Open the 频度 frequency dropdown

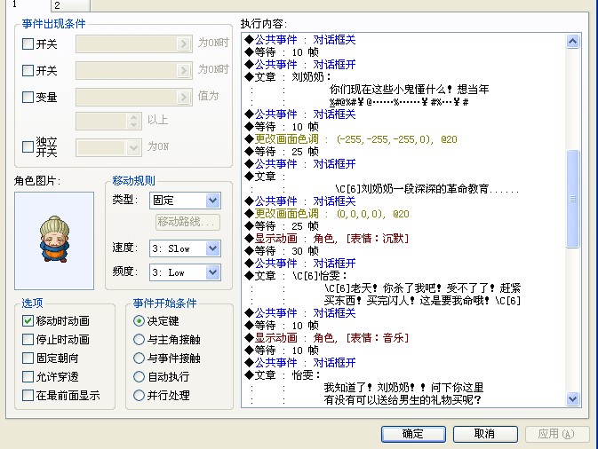(212, 272)
